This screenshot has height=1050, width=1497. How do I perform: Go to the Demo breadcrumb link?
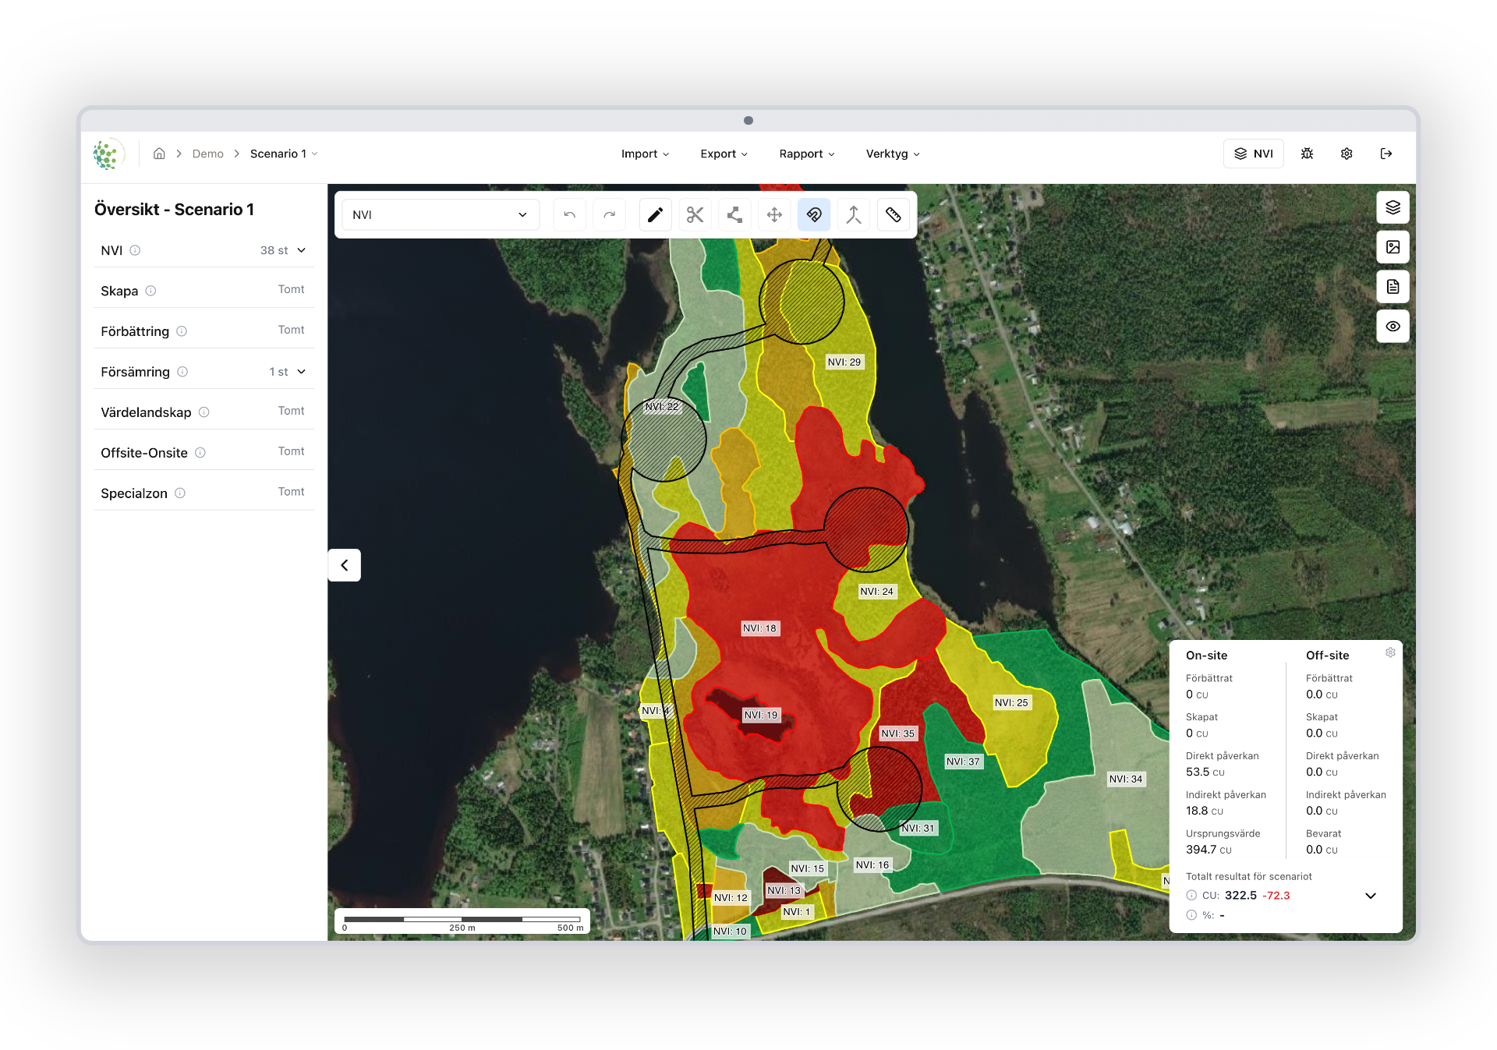[x=207, y=154]
